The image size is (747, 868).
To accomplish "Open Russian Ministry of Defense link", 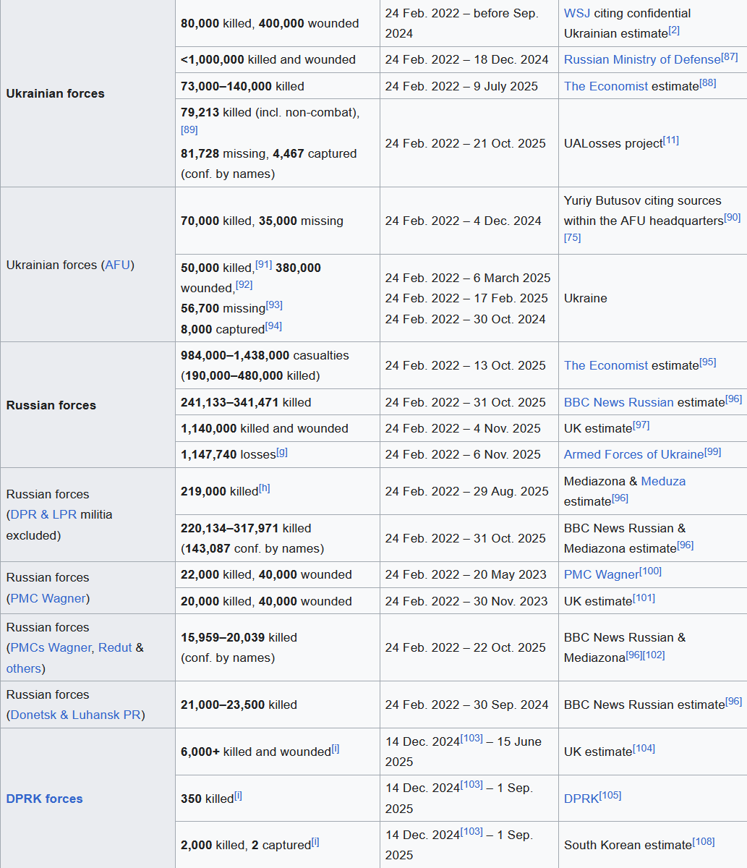I will coord(642,59).
